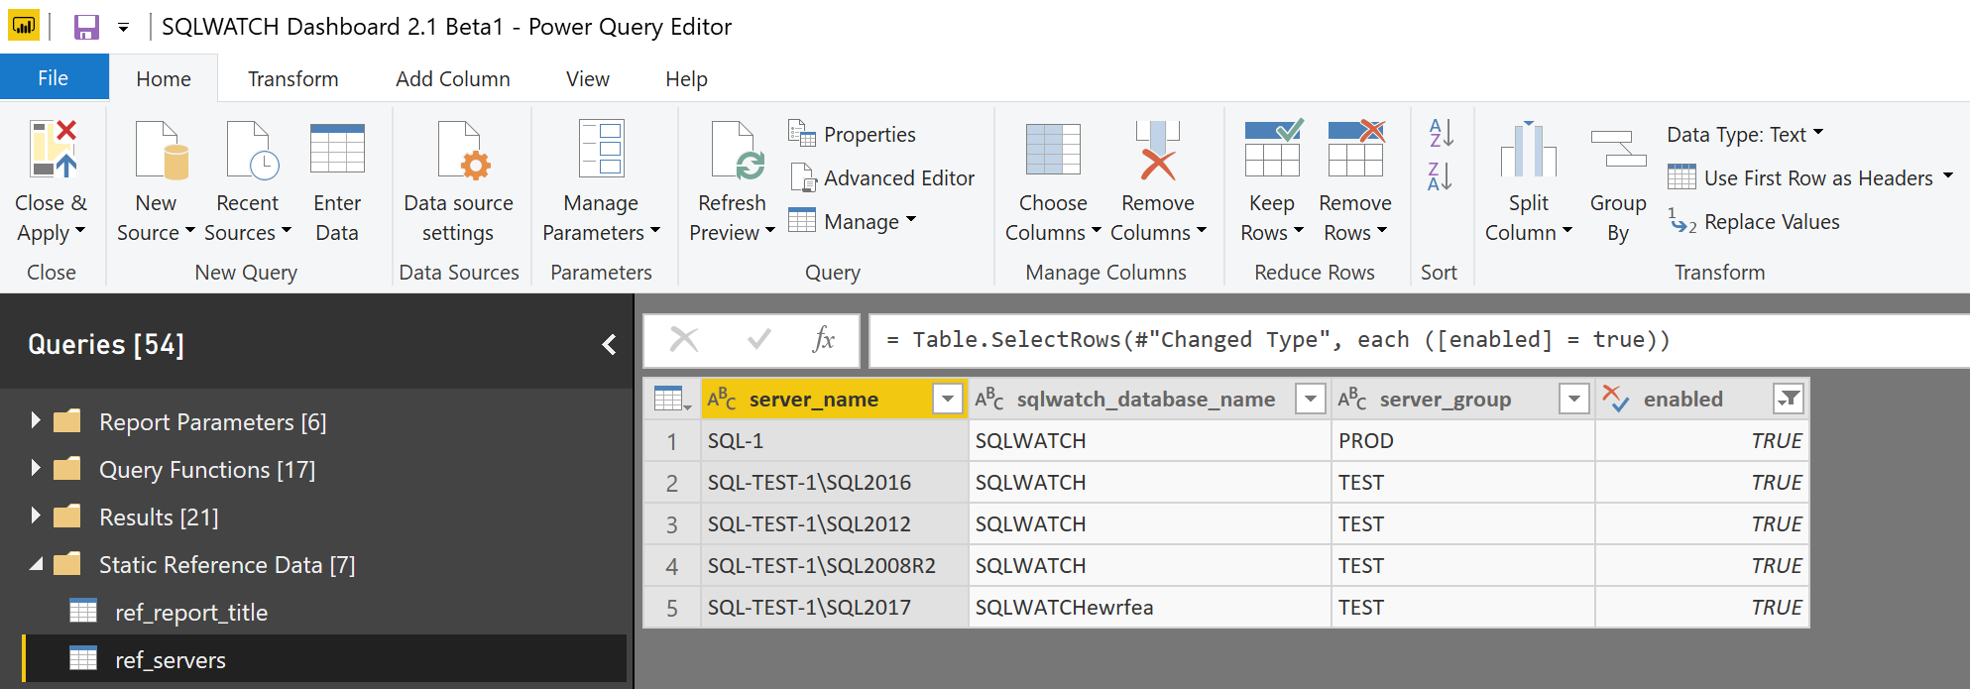Open the File tab
The width and height of the screenshot is (1970, 689).
[x=54, y=78]
